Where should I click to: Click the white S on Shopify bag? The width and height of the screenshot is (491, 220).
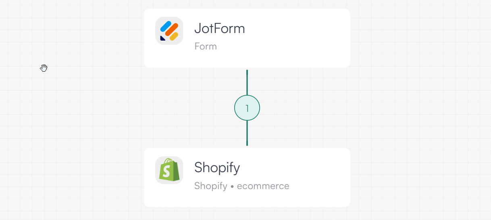click(166, 172)
